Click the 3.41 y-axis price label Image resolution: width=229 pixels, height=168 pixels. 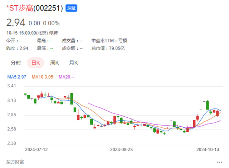[x=11, y=86]
